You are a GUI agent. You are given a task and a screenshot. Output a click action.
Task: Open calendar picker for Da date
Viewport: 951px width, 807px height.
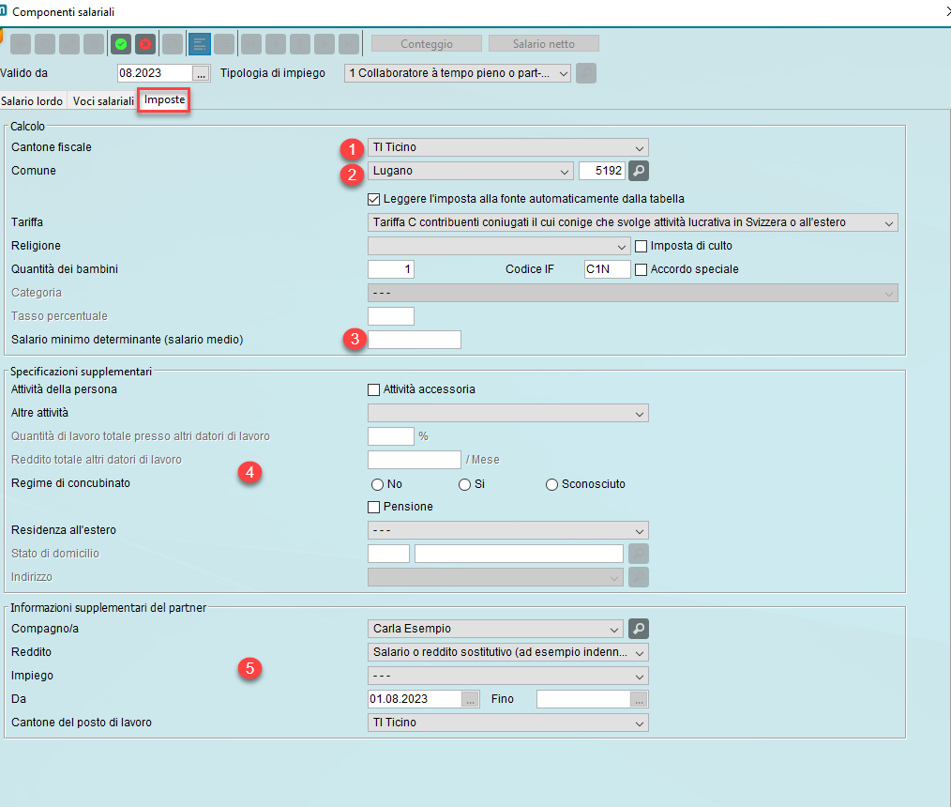coord(471,699)
